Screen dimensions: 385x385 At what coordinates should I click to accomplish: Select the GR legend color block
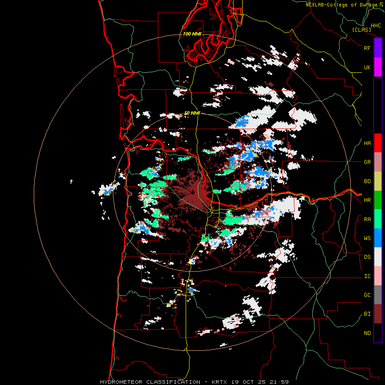(x=378, y=162)
